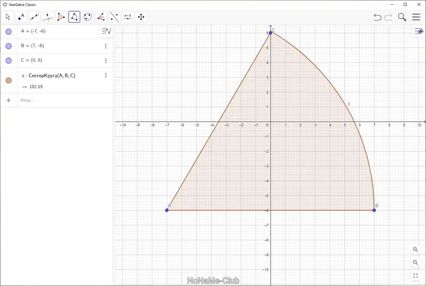Screen dimensions: 426x286
Task: Redo the last undone action
Action: [x=389, y=17]
